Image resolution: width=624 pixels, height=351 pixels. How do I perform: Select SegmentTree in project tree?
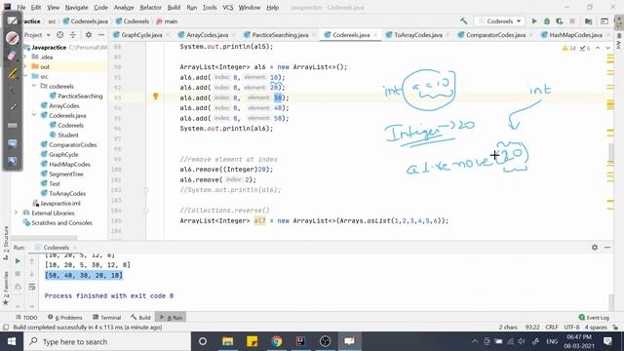(x=66, y=174)
